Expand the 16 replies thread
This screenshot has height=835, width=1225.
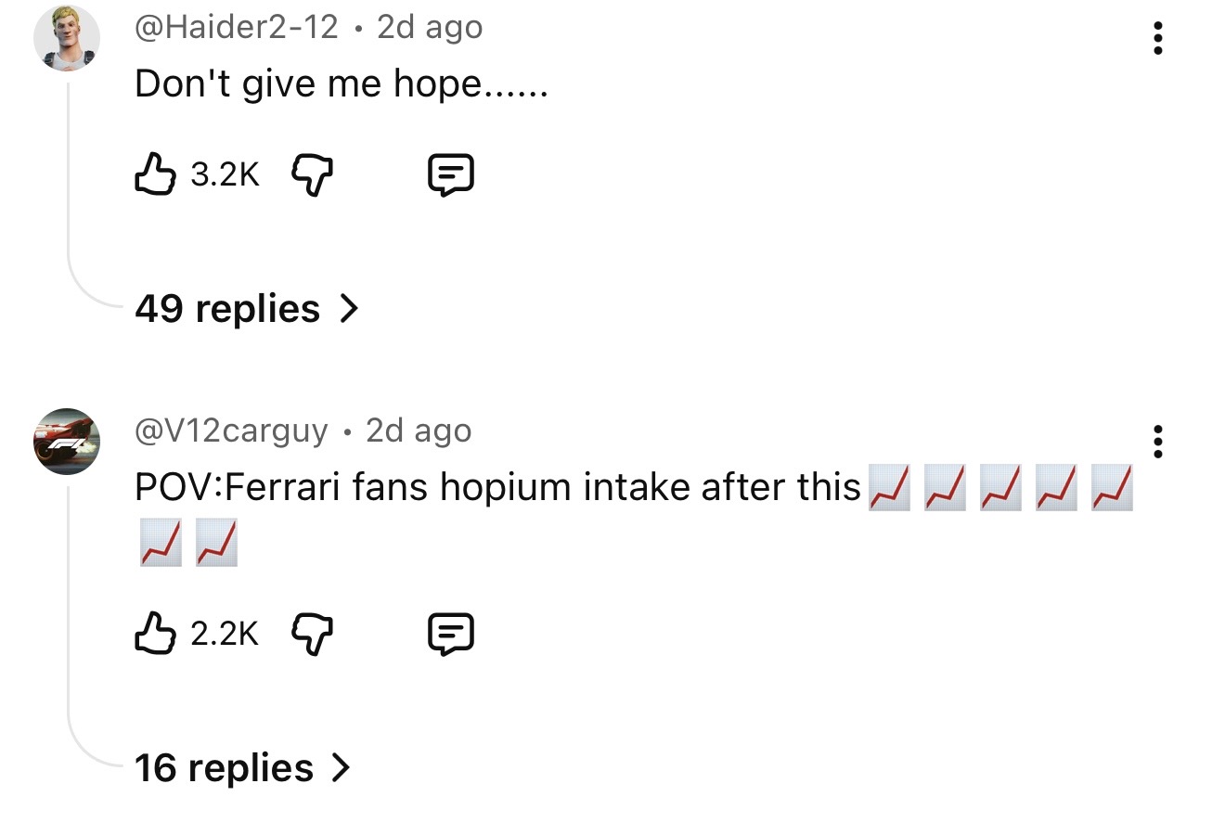[x=242, y=767]
